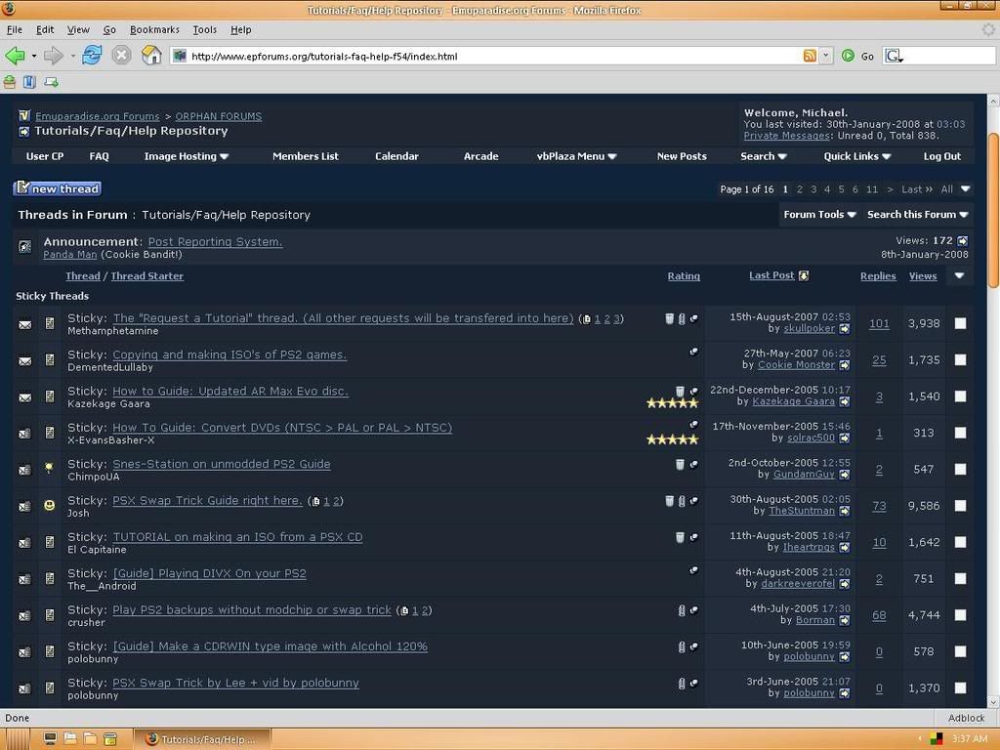Click the green Go icon
Screen dimensions: 1000x750
point(848,56)
